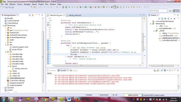Image resolution: width=181 pixels, height=102 pixels.
Task: Click the Sort icon in Outline toolbar
Action: (x=162, y=18)
